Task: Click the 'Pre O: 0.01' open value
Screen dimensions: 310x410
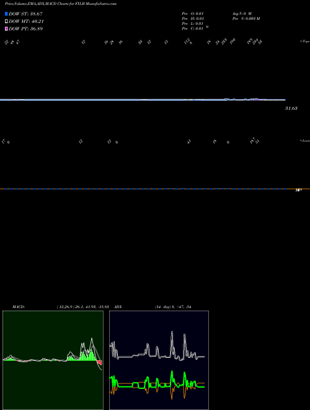Action: 193,14
